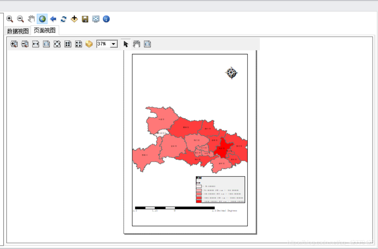Image resolution: width=378 pixels, height=249 pixels.
Task: Select the map Zoom Out tool
Action: [x=20, y=19]
